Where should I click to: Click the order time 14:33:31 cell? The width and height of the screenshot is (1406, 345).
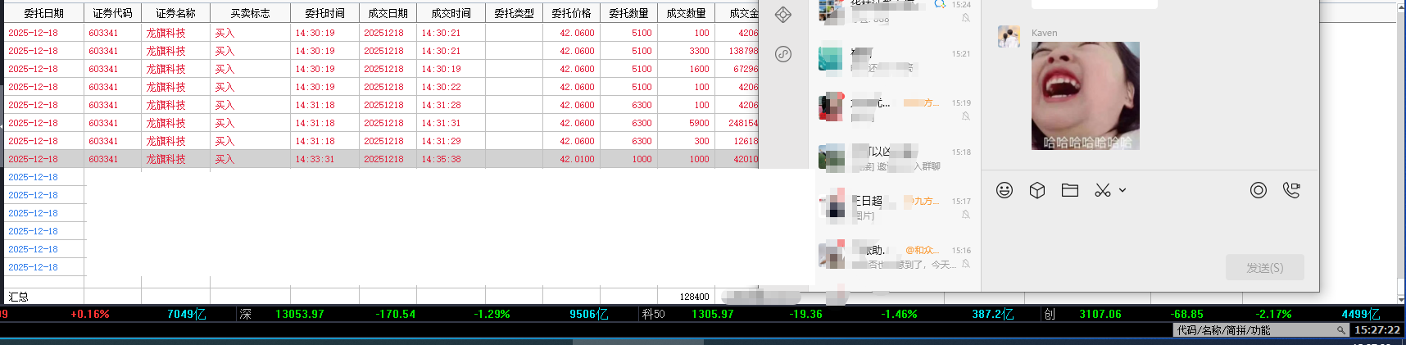pos(324,159)
